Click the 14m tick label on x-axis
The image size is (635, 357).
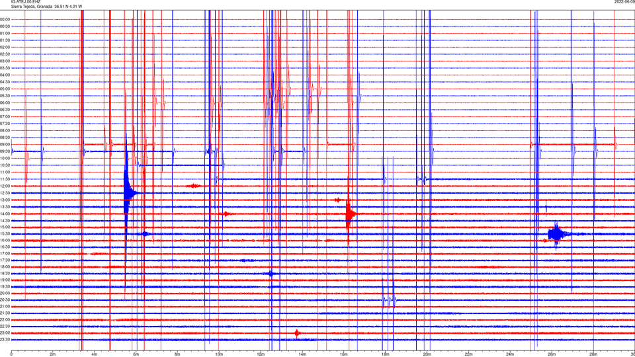click(302, 354)
